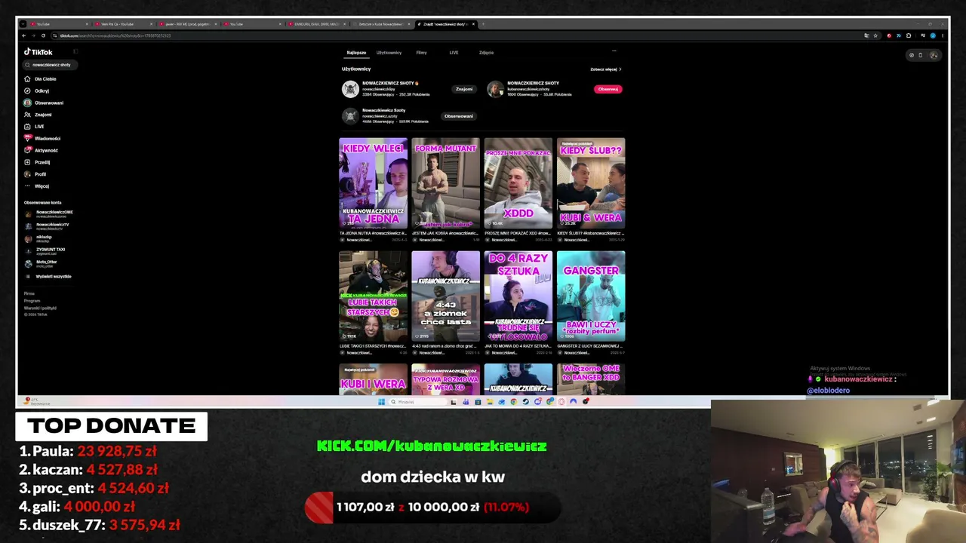
Task: Open the FORMA MUTANT video thumbnail
Action: [x=445, y=183]
